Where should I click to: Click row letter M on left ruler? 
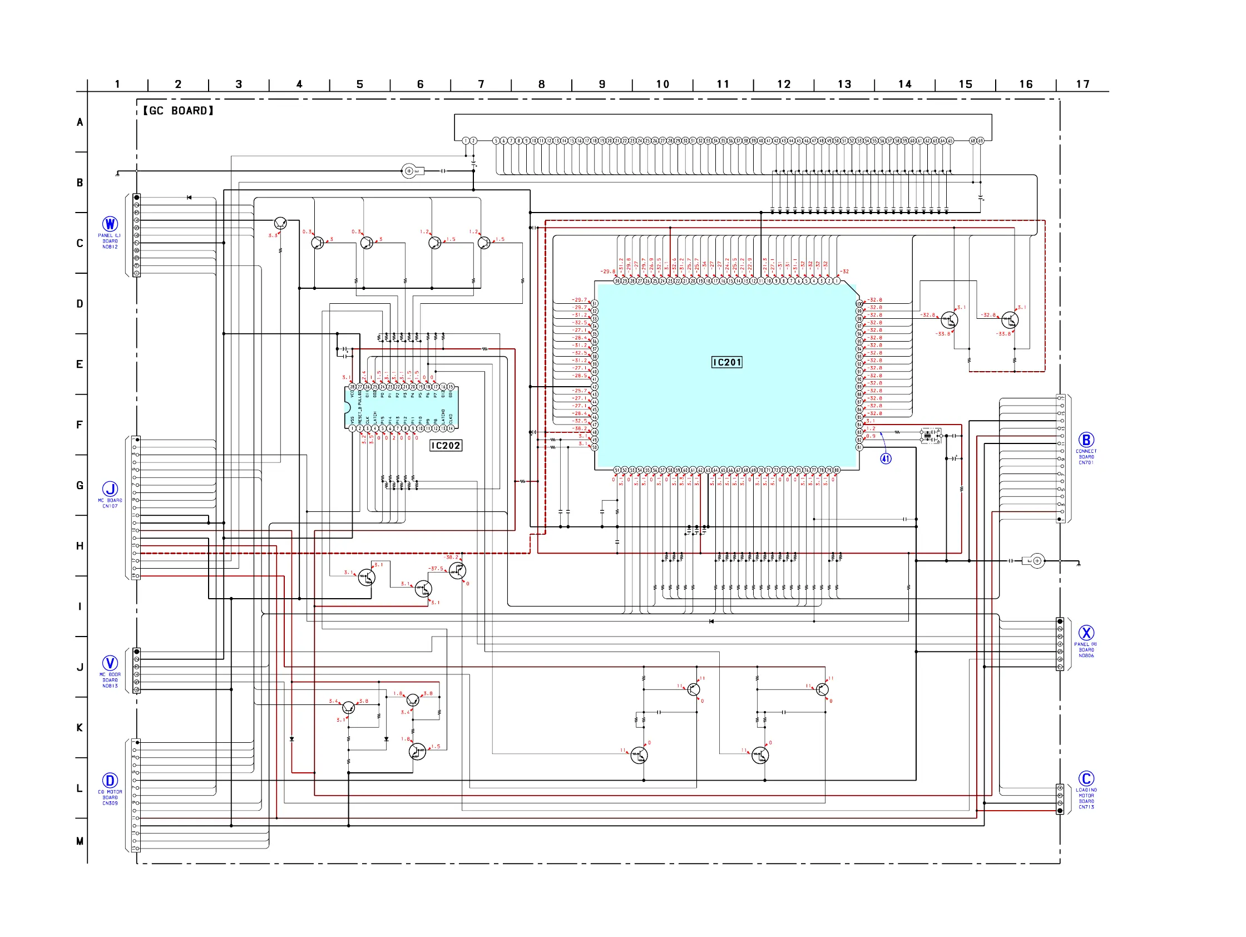[80, 841]
